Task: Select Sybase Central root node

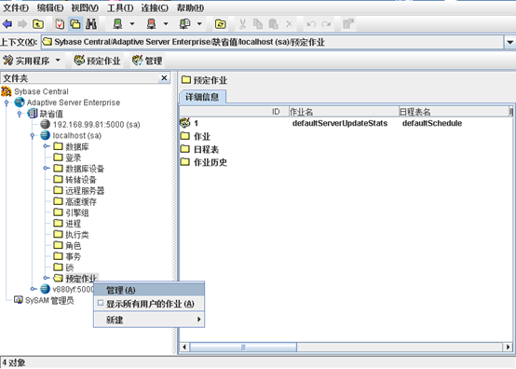Action: click(x=41, y=91)
